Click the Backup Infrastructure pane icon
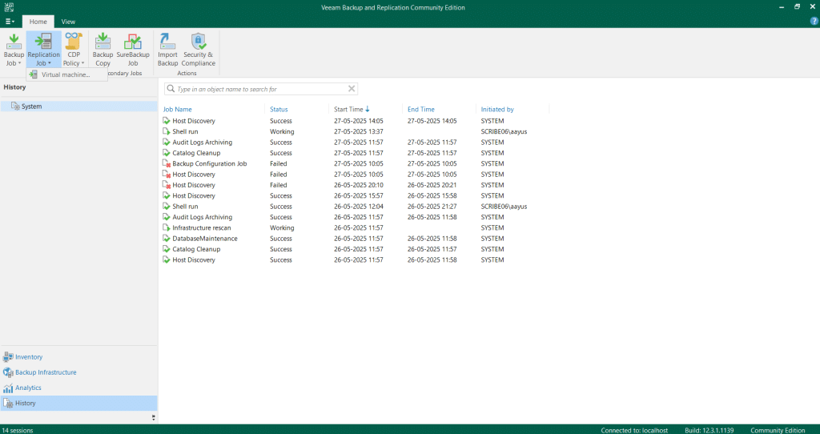The image size is (820, 434). point(8,372)
